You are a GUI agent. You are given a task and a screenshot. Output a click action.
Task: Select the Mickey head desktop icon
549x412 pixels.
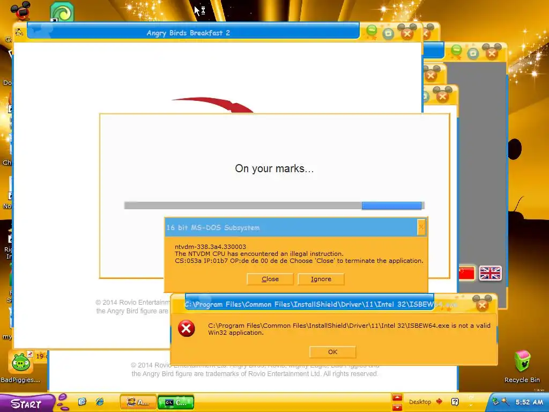click(x=21, y=11)
